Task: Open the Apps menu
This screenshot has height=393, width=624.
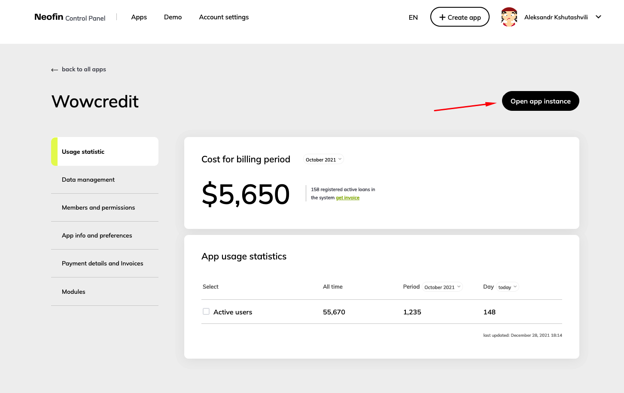Action: coord(139,17)
